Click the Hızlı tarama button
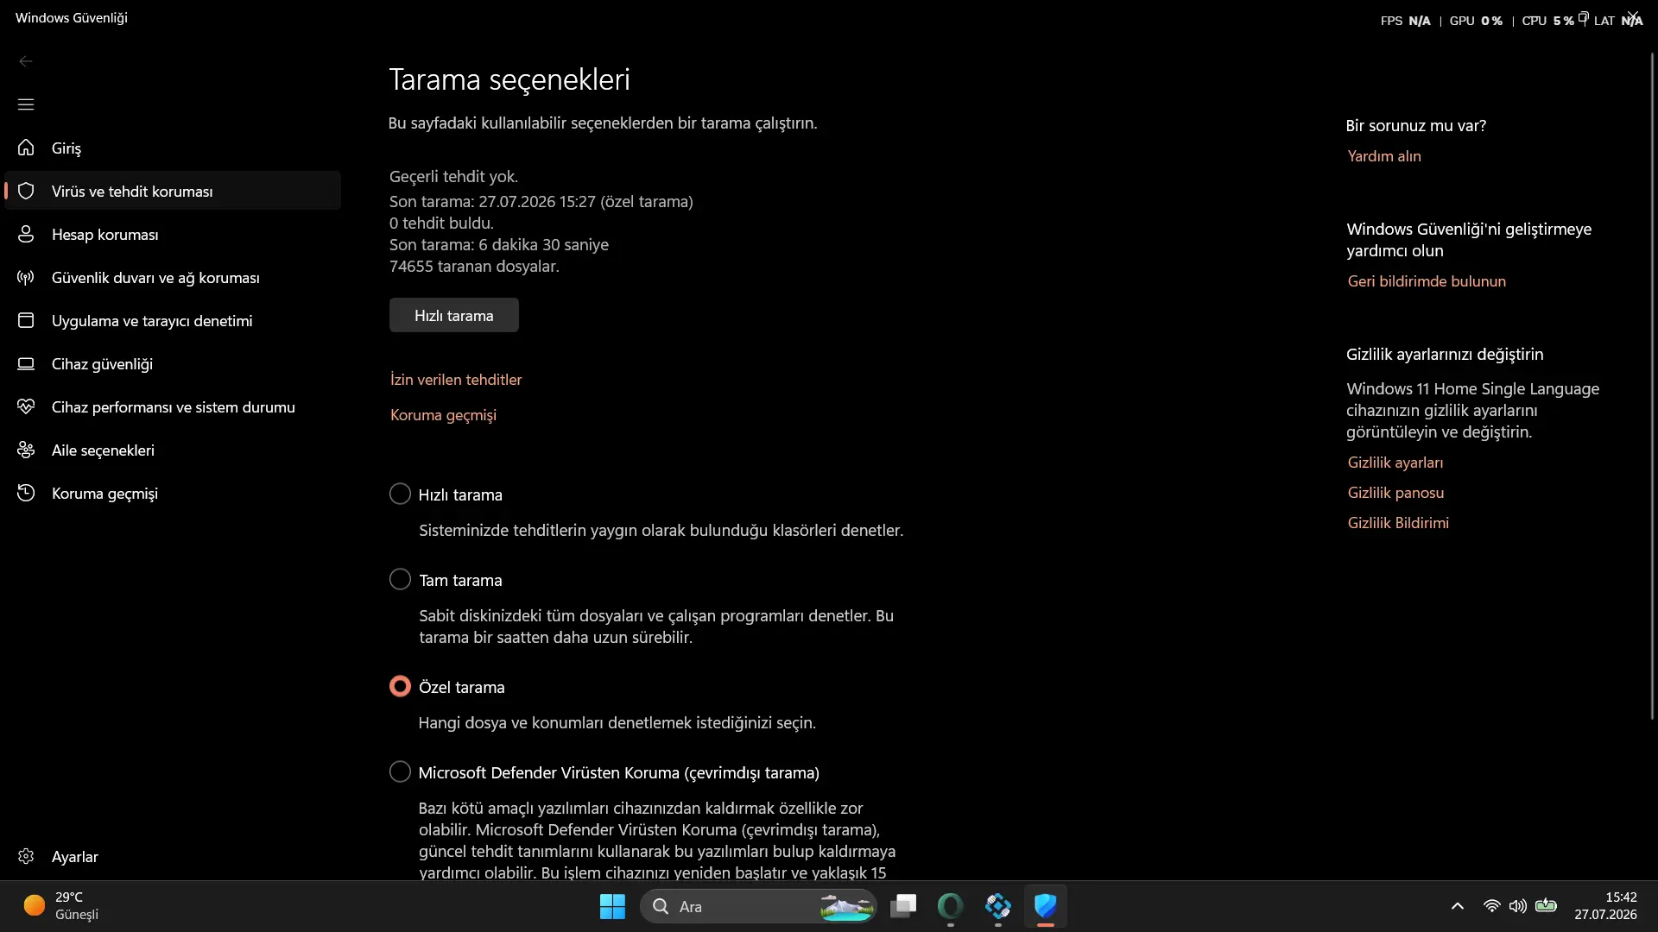1658x932 pixels. point(454,315)
